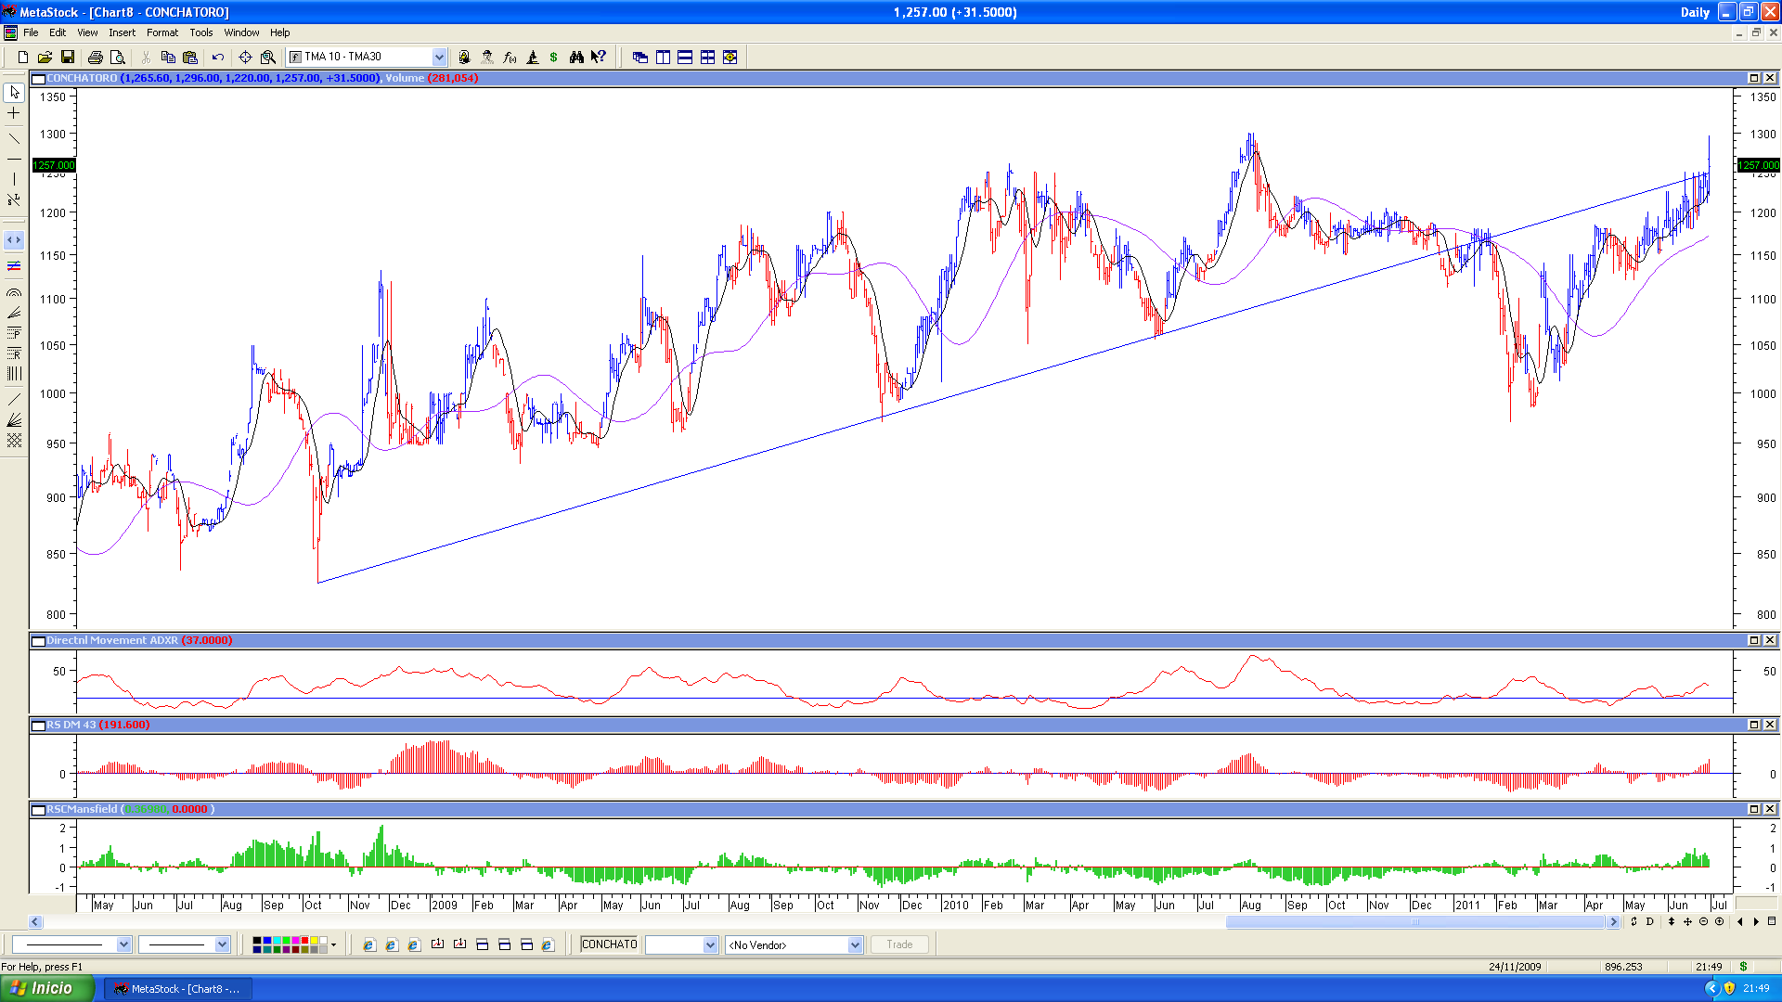Click the Print icon in toolbar

point(95,58)
